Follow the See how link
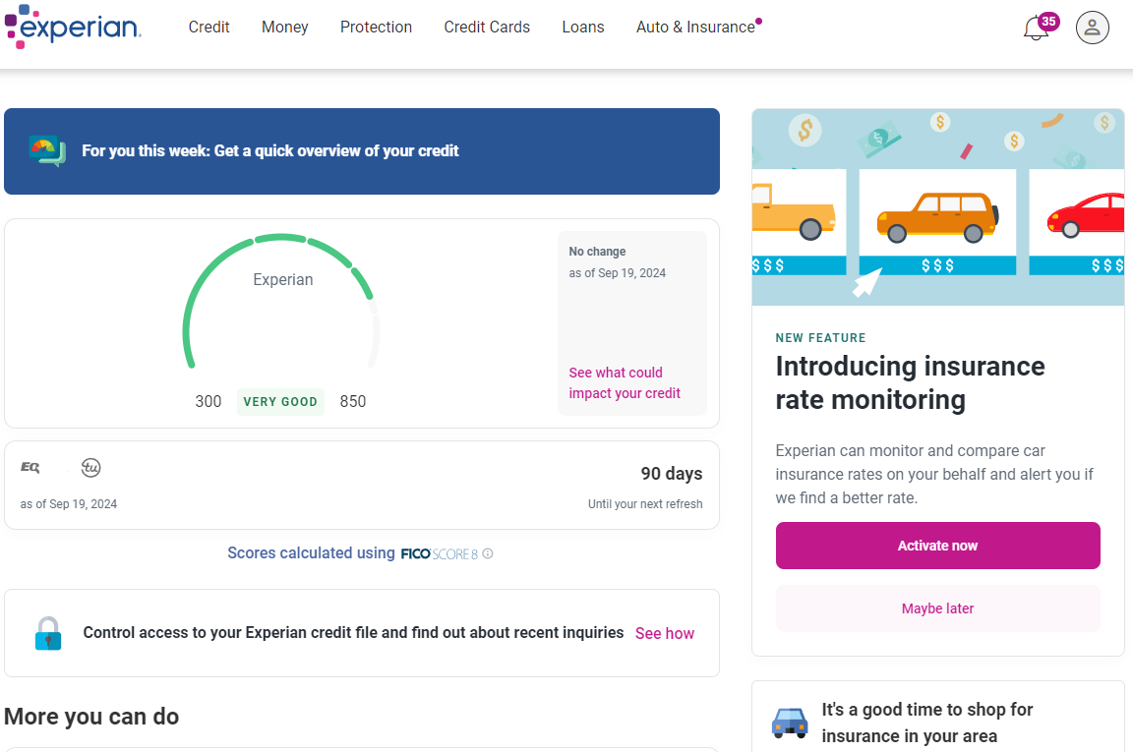Image resolution: width=1133 pixels, height=752 pixels. click(665, 633)
